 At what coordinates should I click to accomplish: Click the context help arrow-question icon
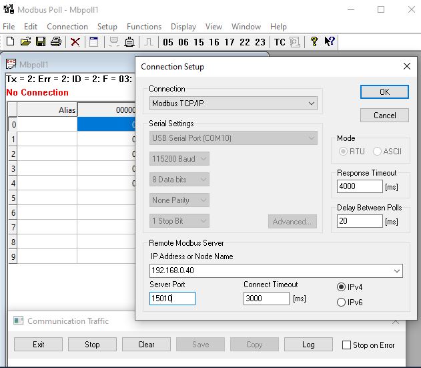pyautogui.click(x=330, y=41)
